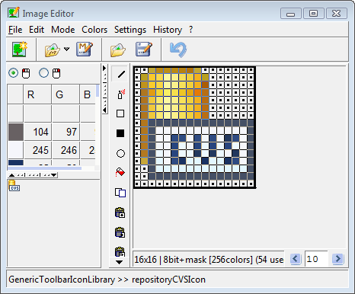Viewport: 355px width, 294px height.
Task: Click the zoom factor field showing 10
Action: coord(316,259)
